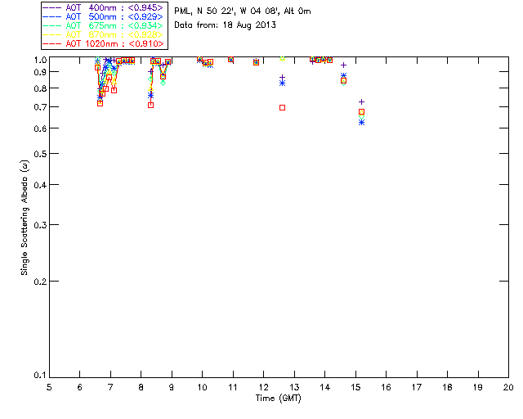Viewport: 523px width, 419px height.
Task: Click the blue asterisk marker near 15.2 hours
Action: pyautogui.click(x=361, y=123)
